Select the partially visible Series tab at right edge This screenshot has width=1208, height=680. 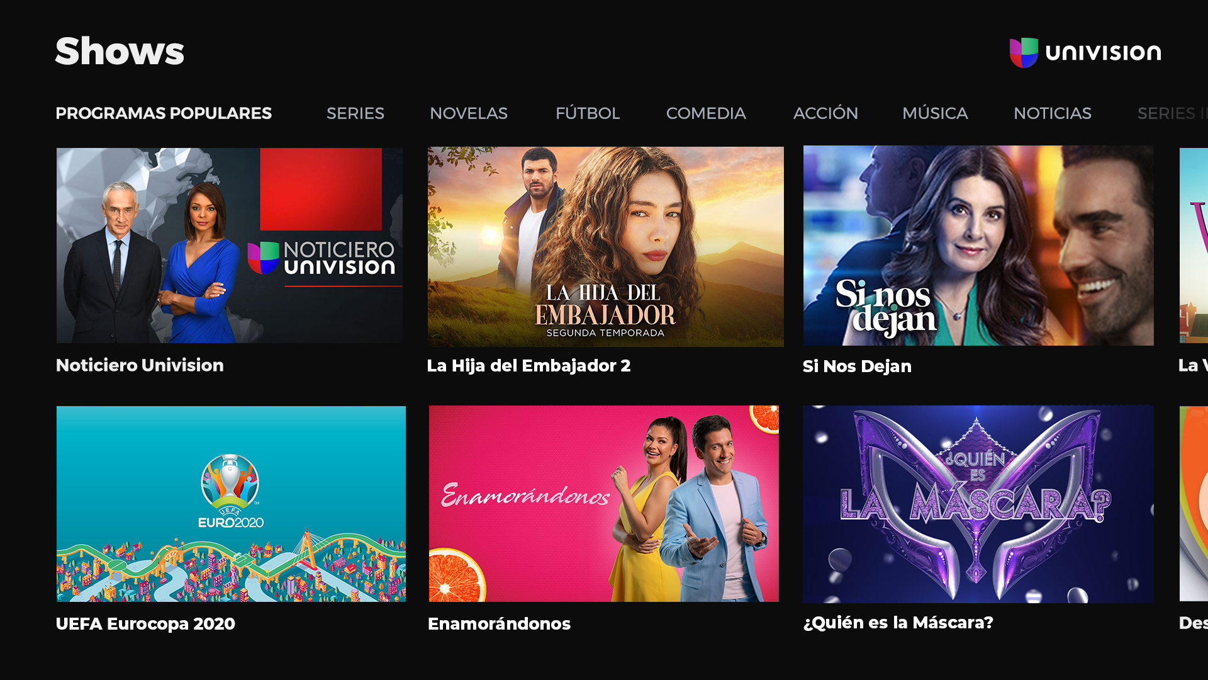[1172, 113]
